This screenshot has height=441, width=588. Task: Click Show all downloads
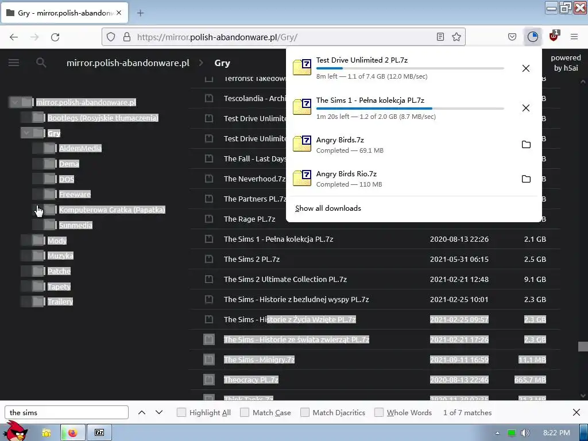(x=328, y=208)
